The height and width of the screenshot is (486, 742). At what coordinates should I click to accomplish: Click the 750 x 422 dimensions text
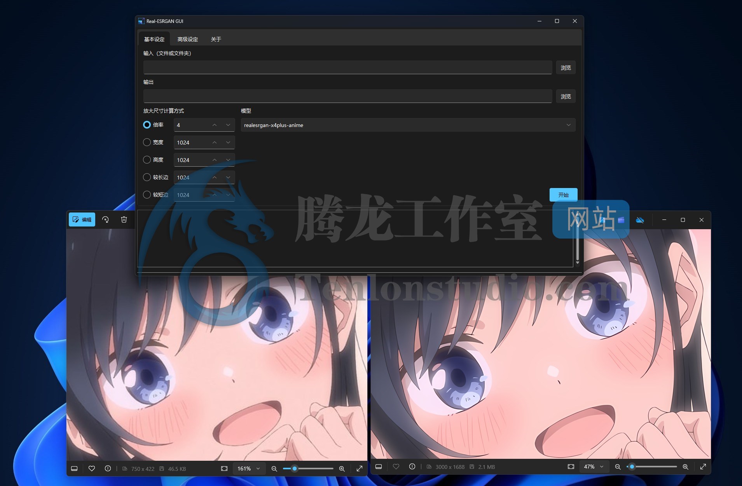pyautogui.click(x=143, y=469)
